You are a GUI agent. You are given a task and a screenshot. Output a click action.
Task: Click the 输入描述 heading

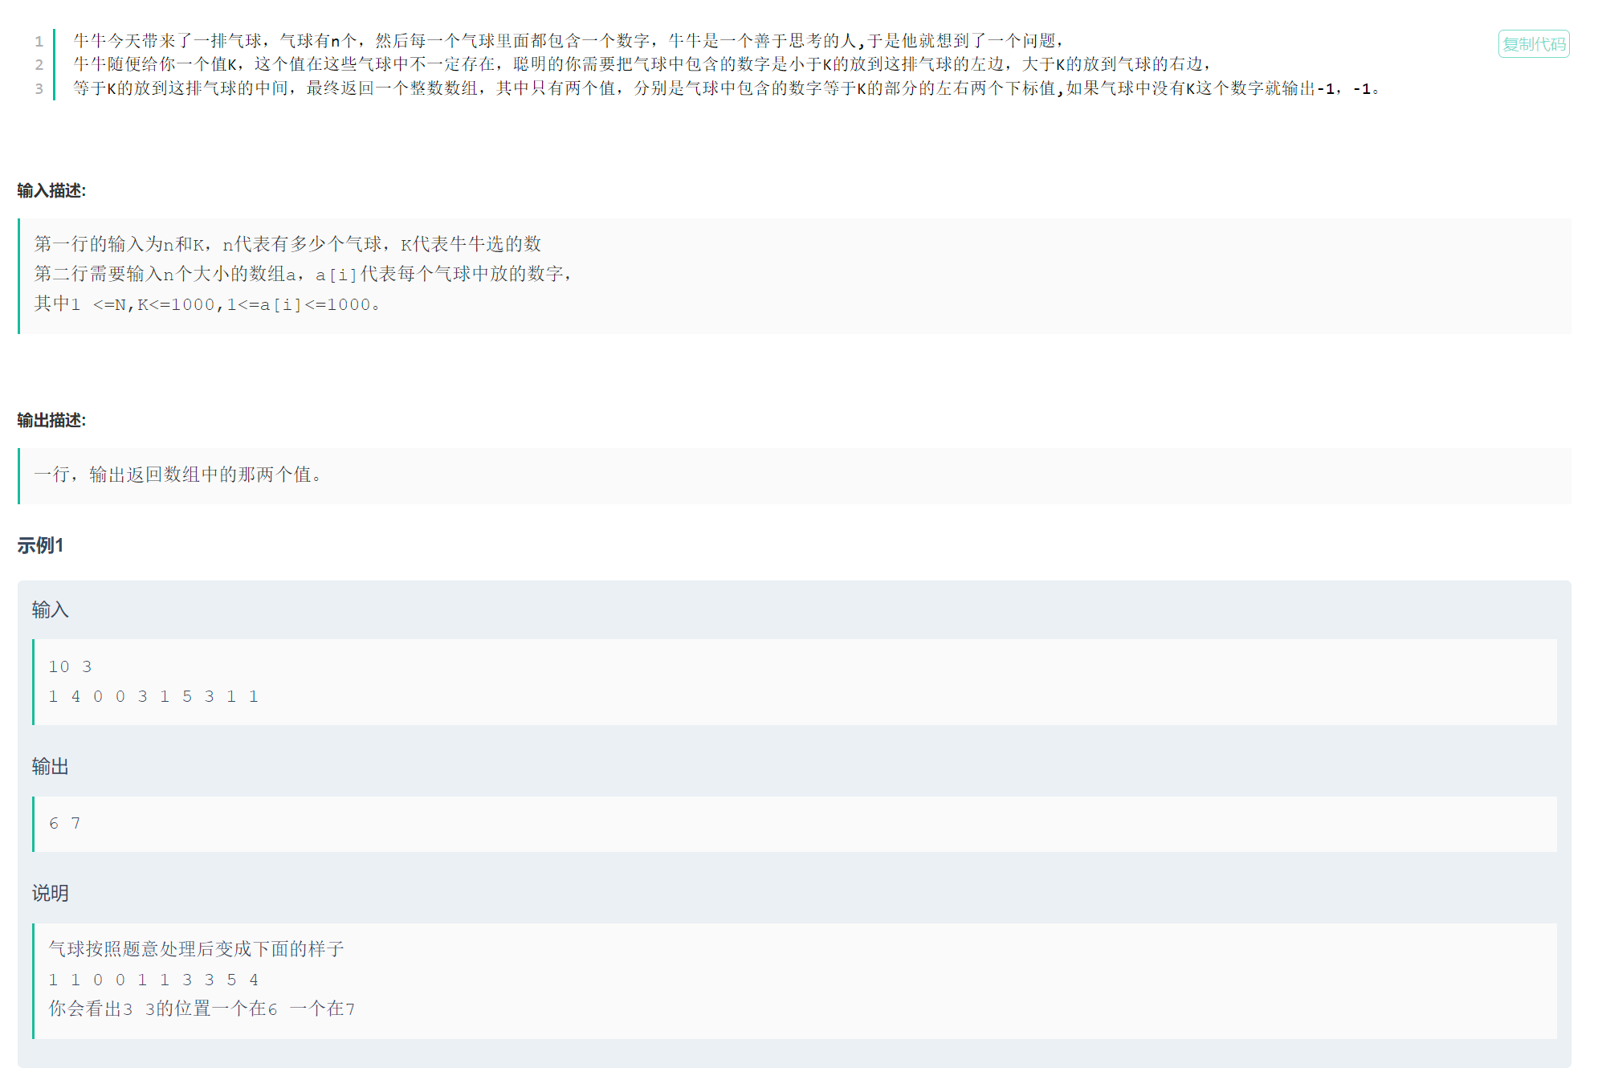(51, 190)
